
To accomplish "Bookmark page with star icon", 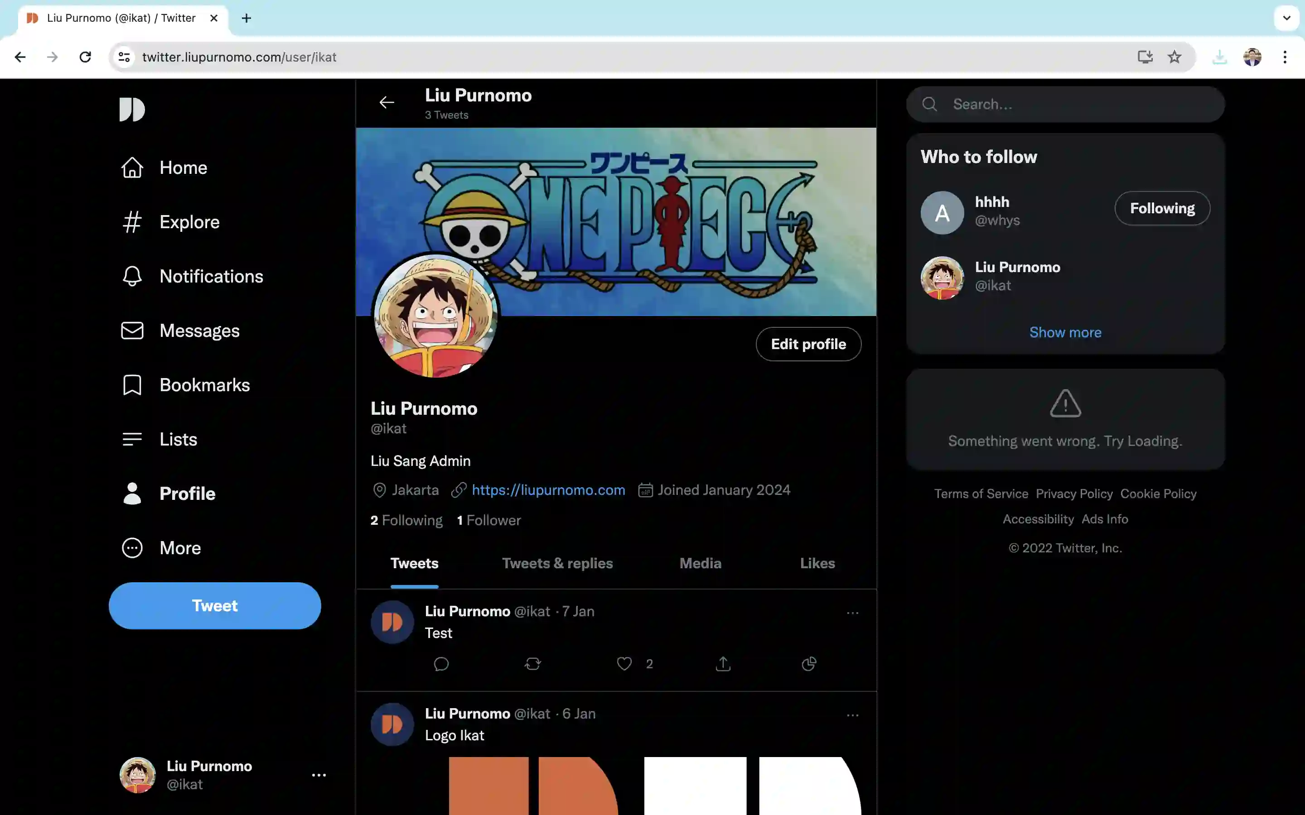I will tap(1174, 57).
